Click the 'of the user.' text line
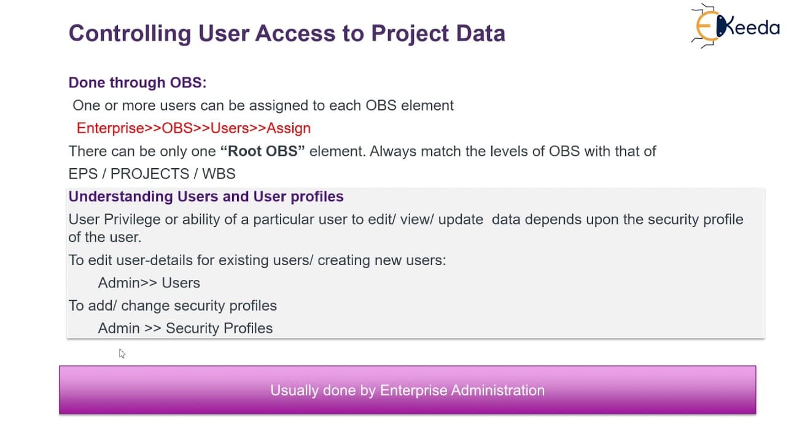This screenshot has width=786, height=442. [104, 237]
